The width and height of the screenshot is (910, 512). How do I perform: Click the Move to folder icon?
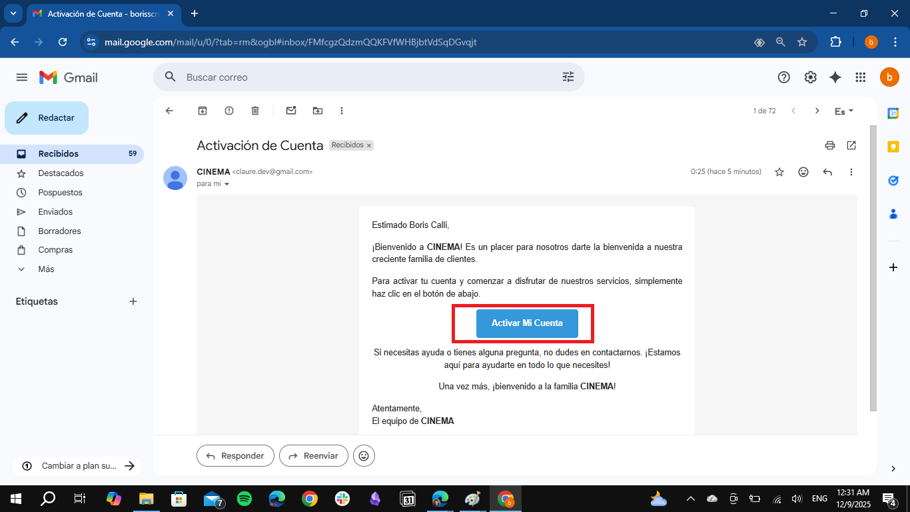318,111
